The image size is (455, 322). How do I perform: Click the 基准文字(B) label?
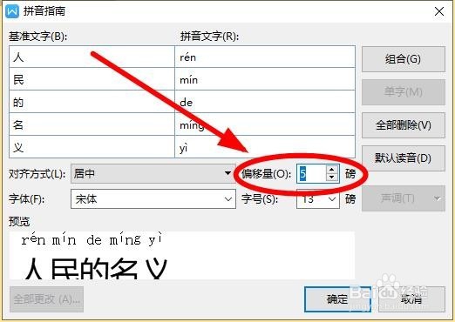coord(37,37)
